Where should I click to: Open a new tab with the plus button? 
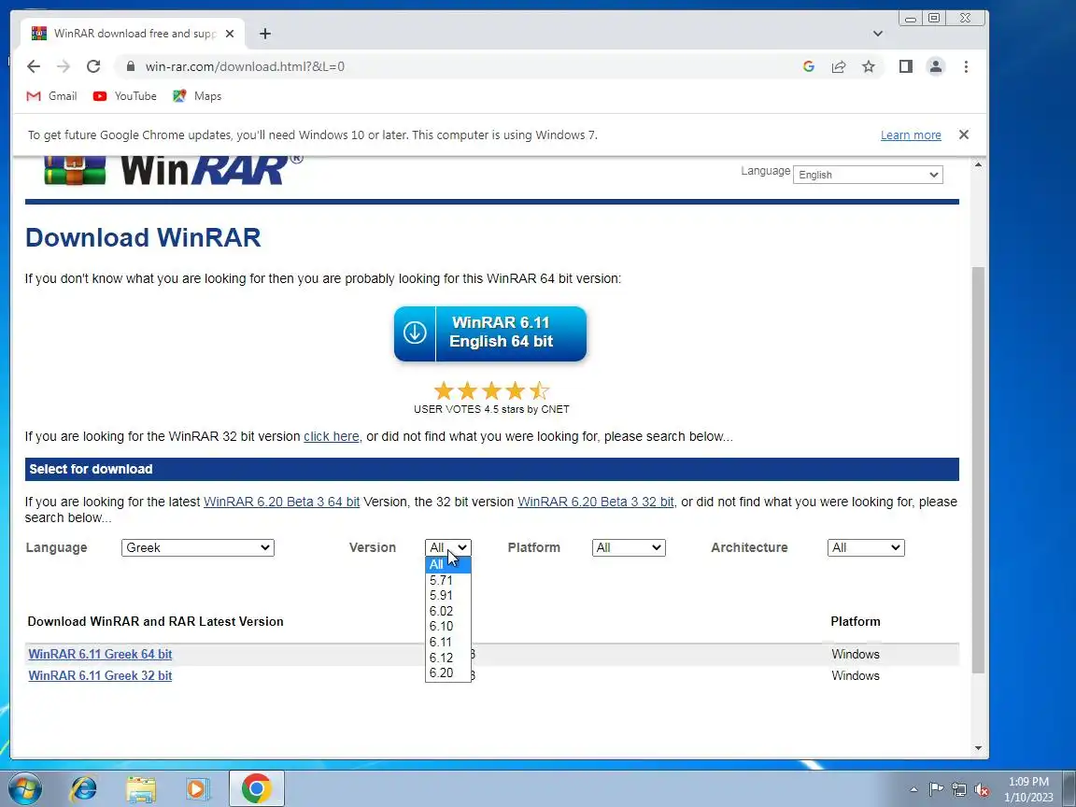265,34
